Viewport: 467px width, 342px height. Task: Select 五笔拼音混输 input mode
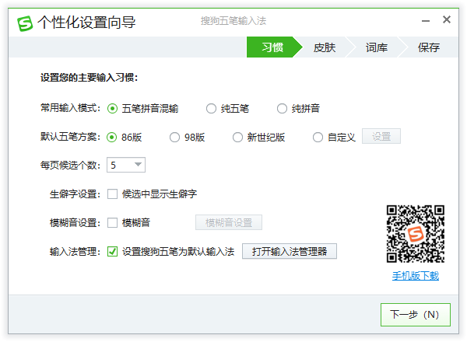tap(112, 109)
